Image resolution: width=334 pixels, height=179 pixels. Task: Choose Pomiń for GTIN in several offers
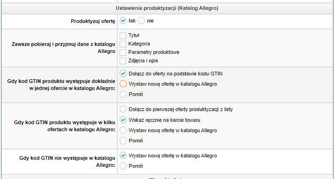click(123, 141)
